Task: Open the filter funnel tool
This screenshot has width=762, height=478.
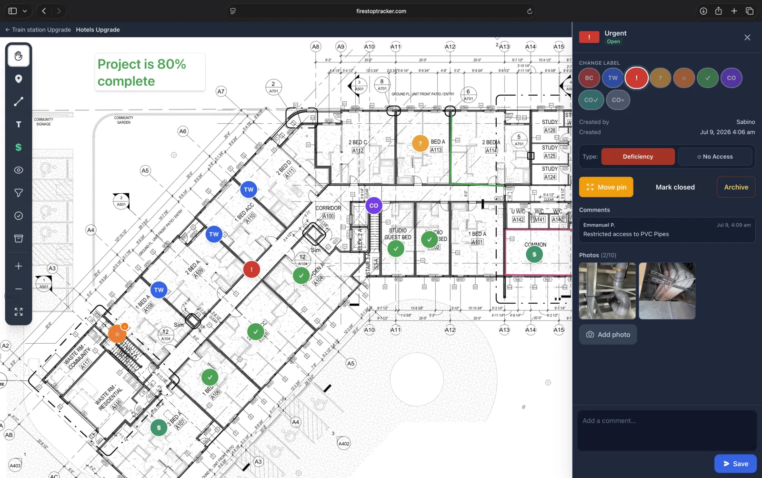Action: (x=19, y=193)
